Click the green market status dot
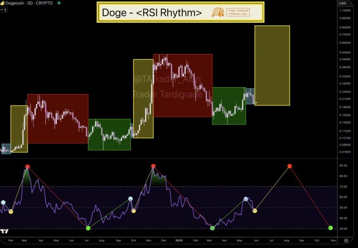 coord(59,3)
